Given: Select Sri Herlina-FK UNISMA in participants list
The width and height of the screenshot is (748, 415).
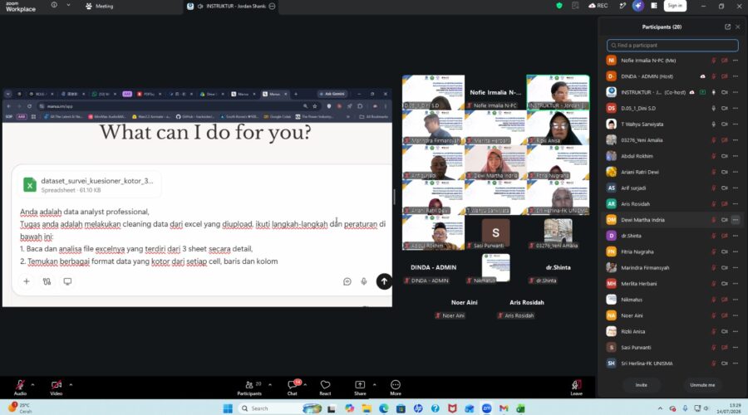Looking at the screenshot, I should click(672, 364).
